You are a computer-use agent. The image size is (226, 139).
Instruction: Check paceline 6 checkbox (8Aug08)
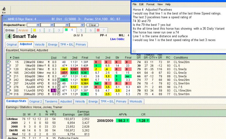8,80
